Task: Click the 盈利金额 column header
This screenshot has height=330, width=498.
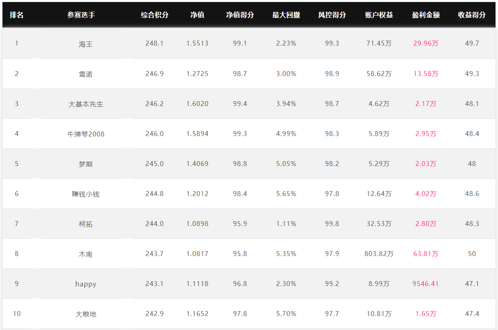Action: 426,15
